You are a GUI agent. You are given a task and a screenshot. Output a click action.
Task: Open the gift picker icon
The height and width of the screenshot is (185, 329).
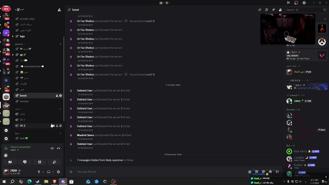point(250,172)
